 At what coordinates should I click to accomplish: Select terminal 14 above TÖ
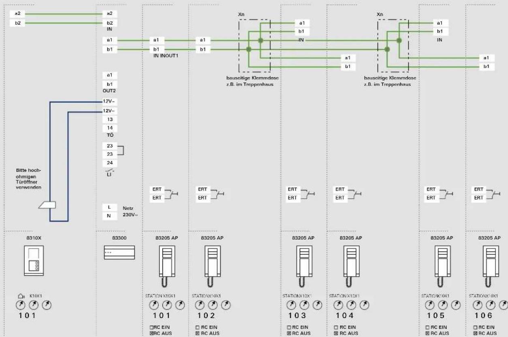[109, 128]
